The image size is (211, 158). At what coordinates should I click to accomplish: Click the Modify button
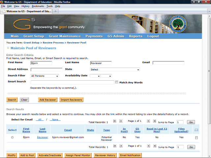coord(12,155)
